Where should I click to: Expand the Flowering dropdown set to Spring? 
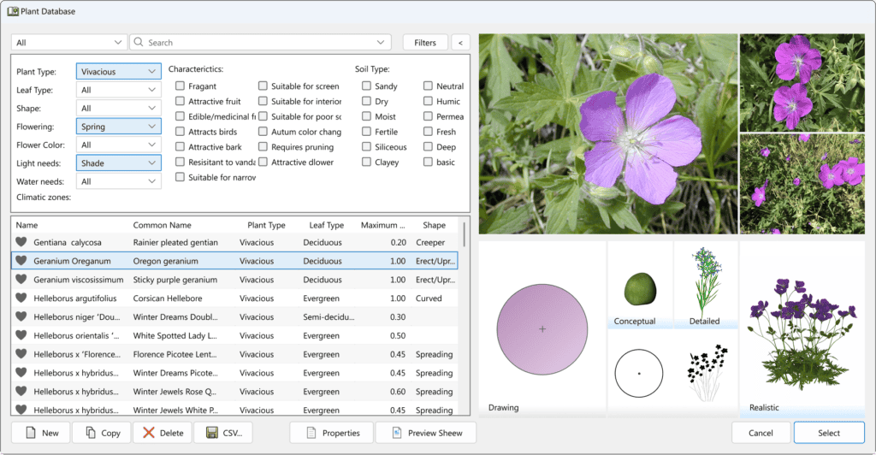pyautogui.click(x=118, y=126)
